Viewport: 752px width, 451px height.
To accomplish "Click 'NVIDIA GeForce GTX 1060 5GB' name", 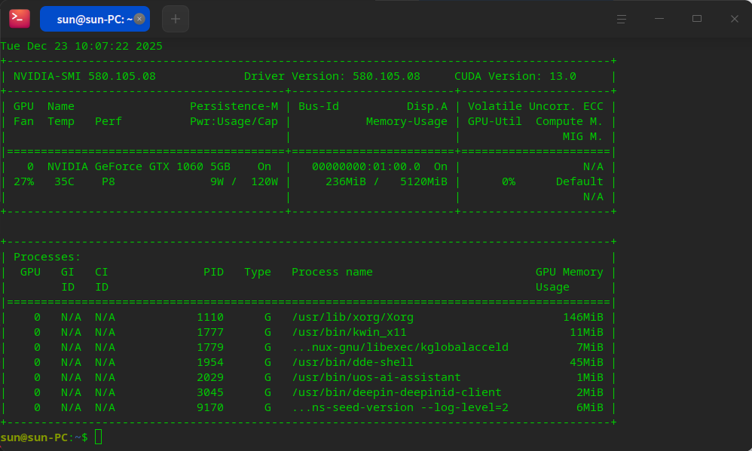I will pyautogui.click(x=139, y=167).
